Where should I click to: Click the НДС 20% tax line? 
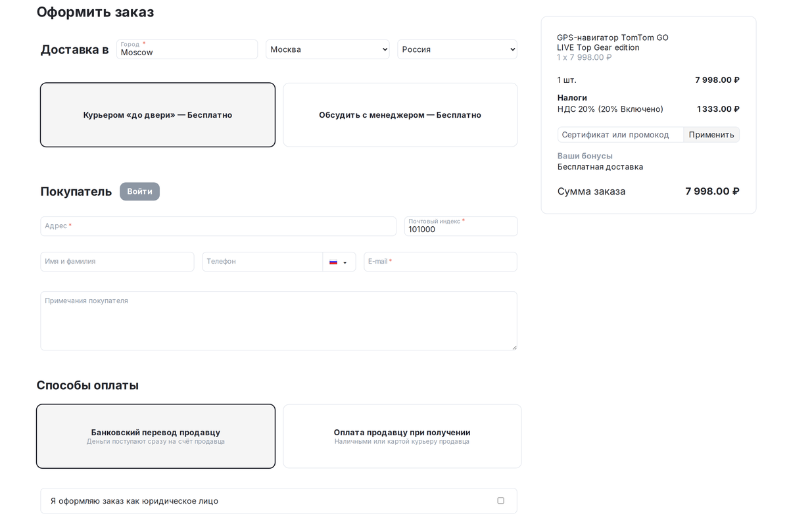point(610,109)
